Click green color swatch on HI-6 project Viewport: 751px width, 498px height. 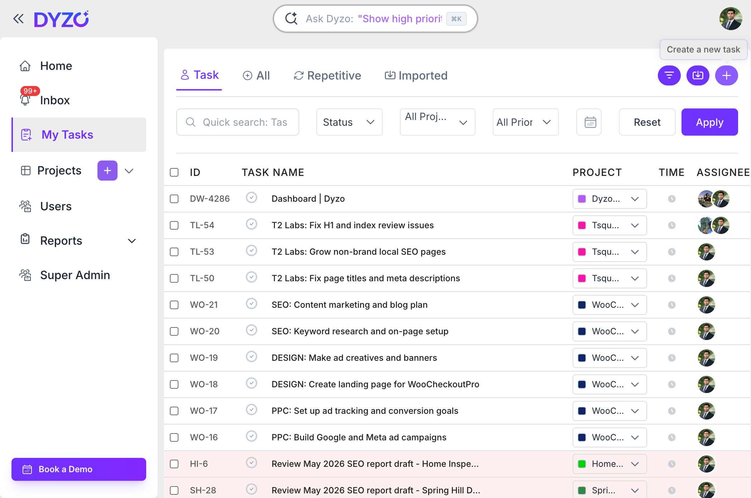582,464
